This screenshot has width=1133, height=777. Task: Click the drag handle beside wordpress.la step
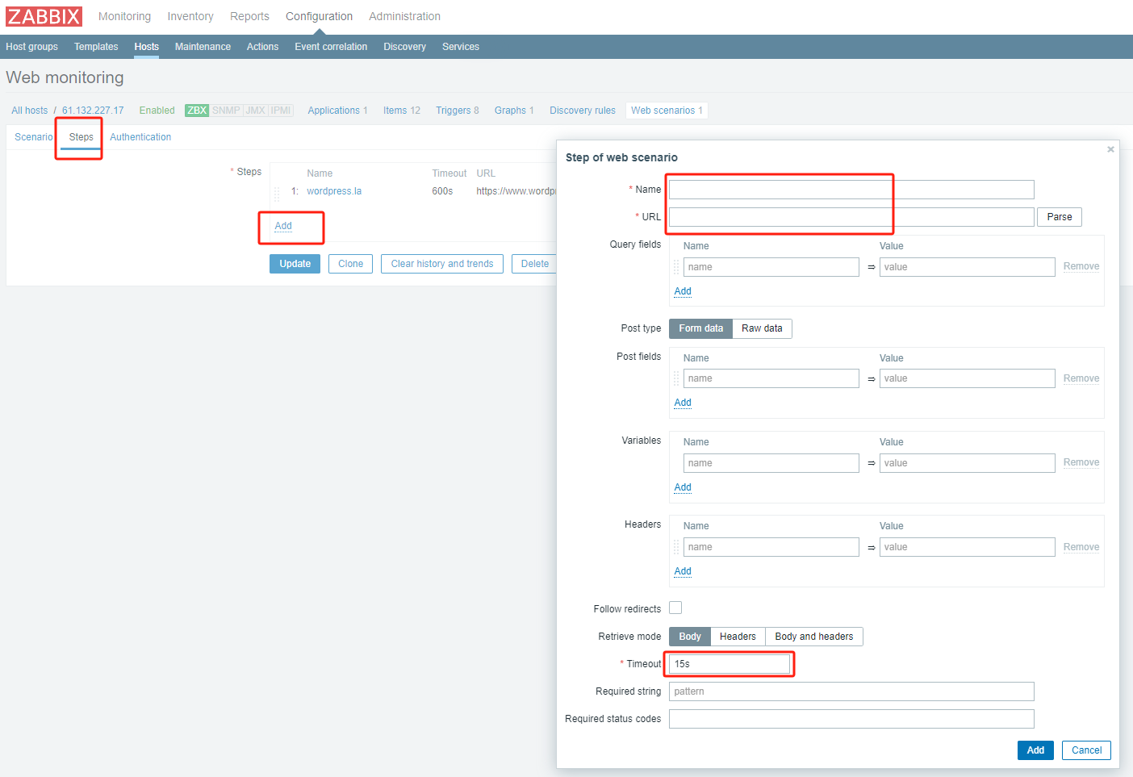[277, 193]
